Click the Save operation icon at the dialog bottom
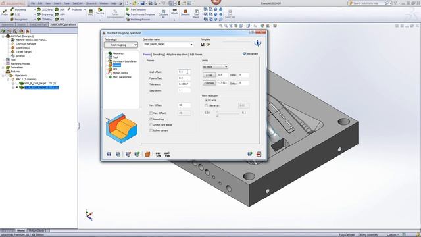Viewport: 421px width, 237px height. coord(109,154)
